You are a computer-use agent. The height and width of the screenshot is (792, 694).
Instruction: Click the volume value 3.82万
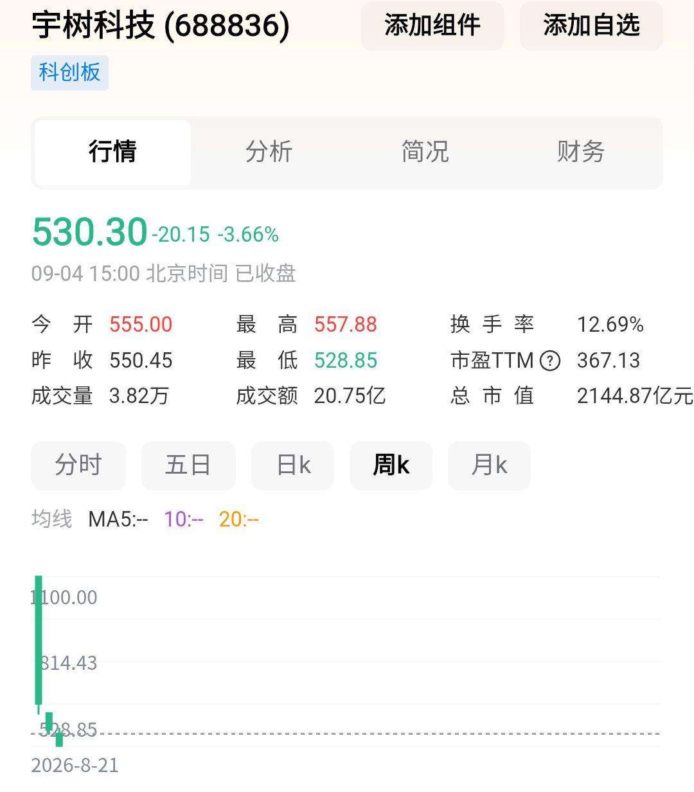point(139,396)
